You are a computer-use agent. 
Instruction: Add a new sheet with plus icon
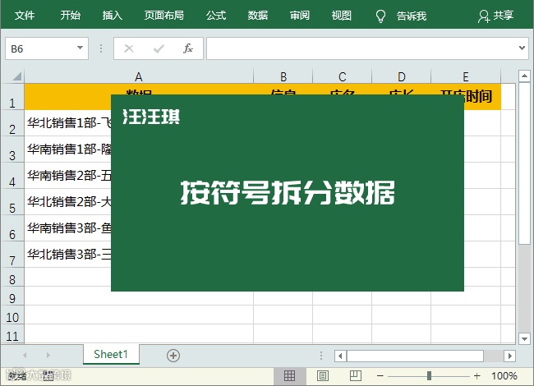(x=173, y=356)
